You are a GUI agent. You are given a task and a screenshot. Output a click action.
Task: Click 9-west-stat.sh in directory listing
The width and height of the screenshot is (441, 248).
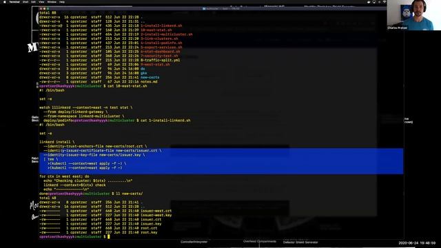[155, 64]
